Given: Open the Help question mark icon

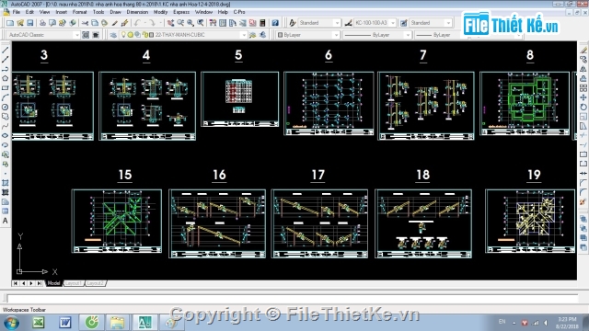Looking at the screenshot, I should [275, 23].
